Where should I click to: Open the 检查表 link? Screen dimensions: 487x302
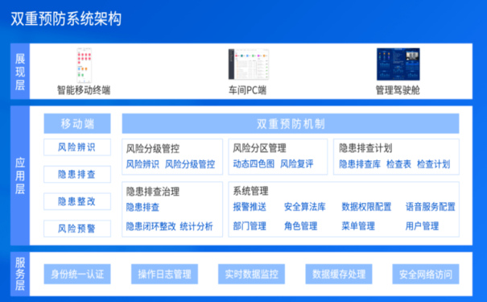398,164
